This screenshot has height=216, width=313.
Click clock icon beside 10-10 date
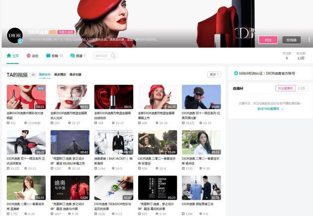coord(70,168)
